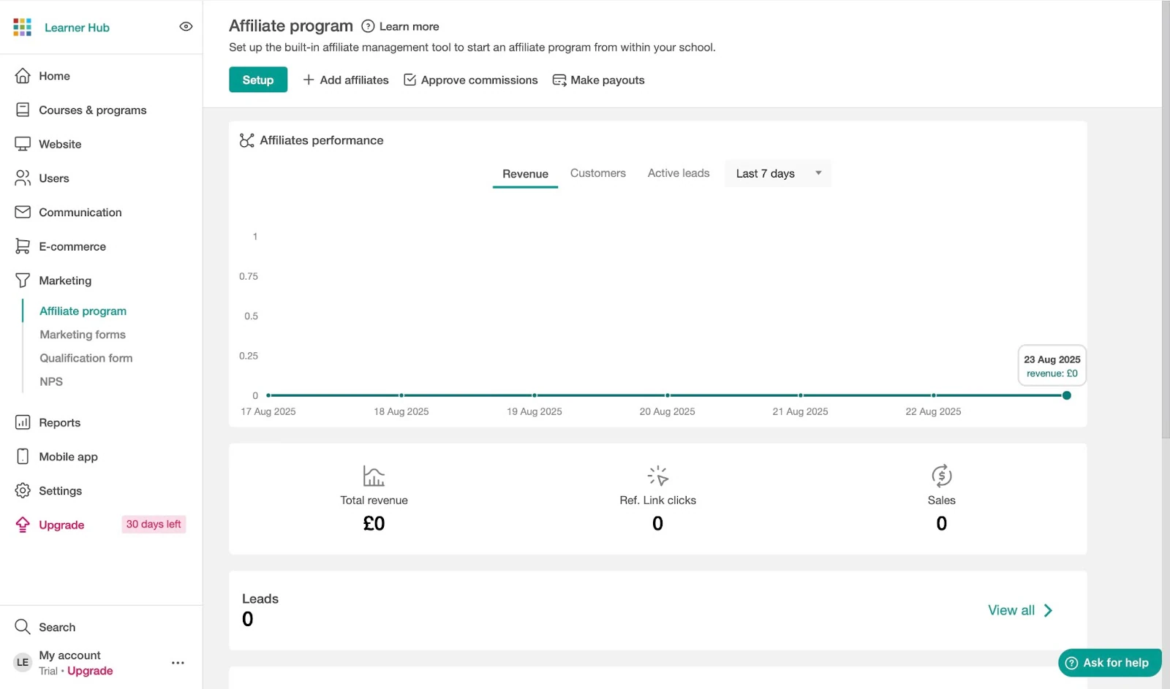The height and width of the screenshot is (689, 1170).
Task: Switch to the Revenue tab
Action: tap(525, 174)
